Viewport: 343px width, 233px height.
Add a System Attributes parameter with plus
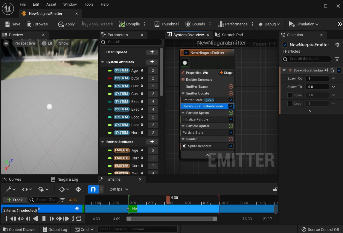pos(152,62)
